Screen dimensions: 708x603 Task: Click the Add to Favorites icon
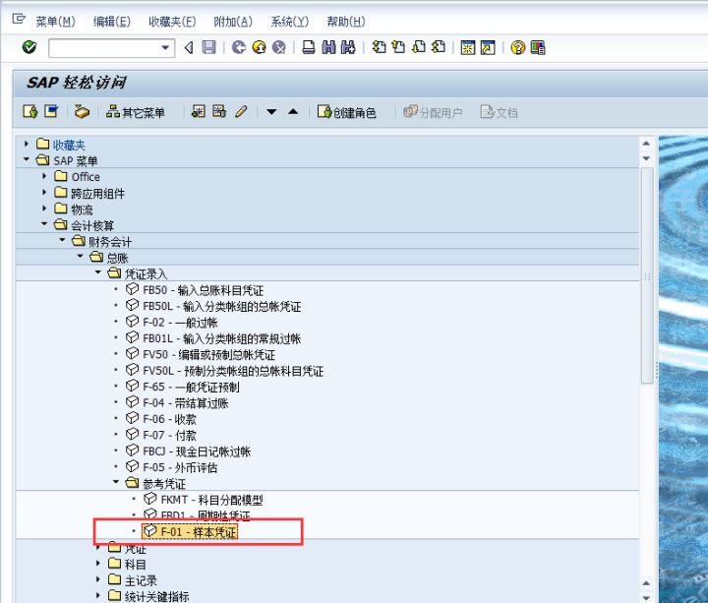click(199, 111)
